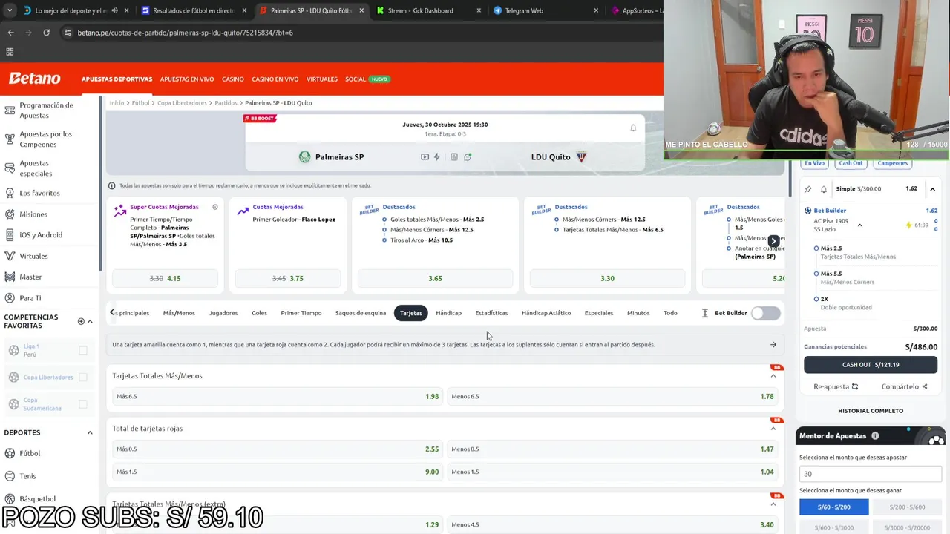
Task: Click the bet amount input showing 30
Action: click(x=870, y=474)
